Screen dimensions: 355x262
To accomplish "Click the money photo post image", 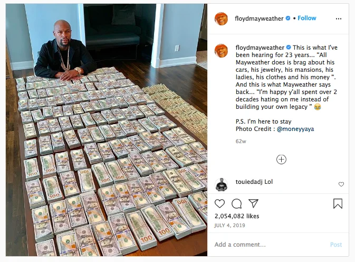I will coord(107,130).
